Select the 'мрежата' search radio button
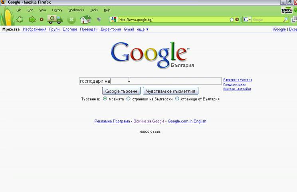The height and width of the screenshot is (192, 297). [x=105, y=99]
